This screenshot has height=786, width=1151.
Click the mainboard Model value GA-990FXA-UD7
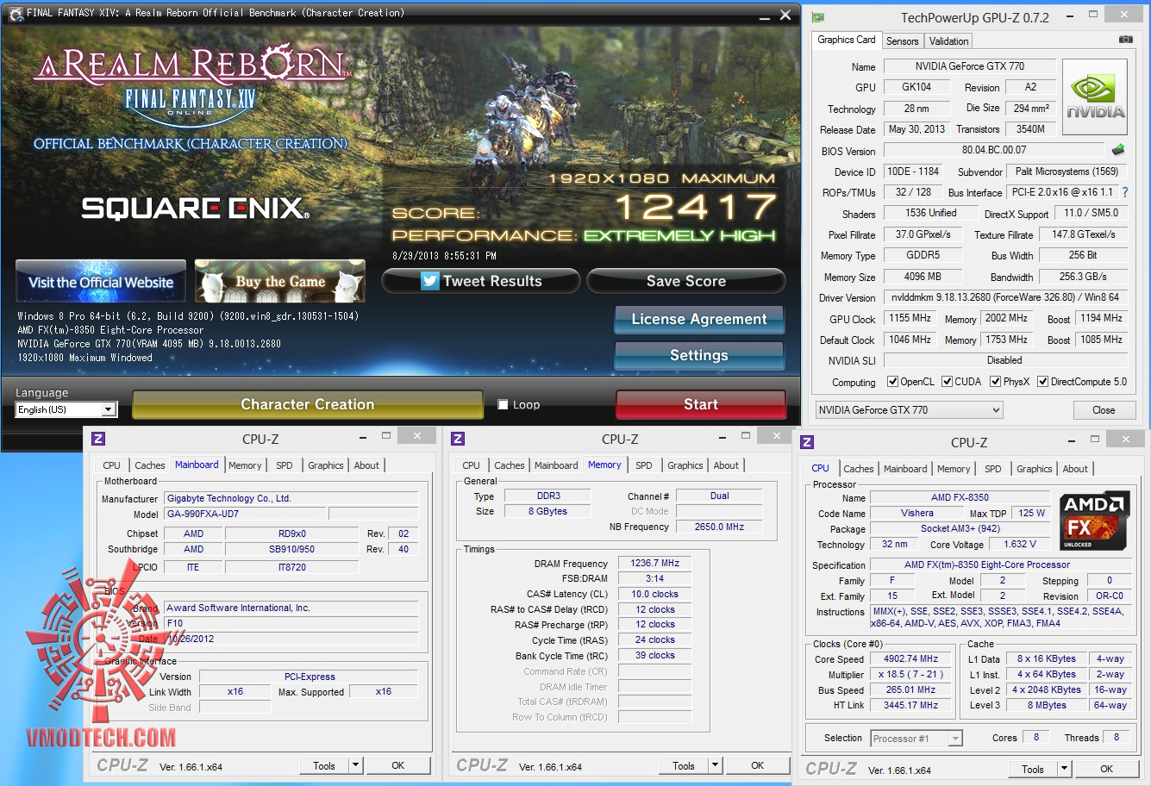tap(246, 514)
